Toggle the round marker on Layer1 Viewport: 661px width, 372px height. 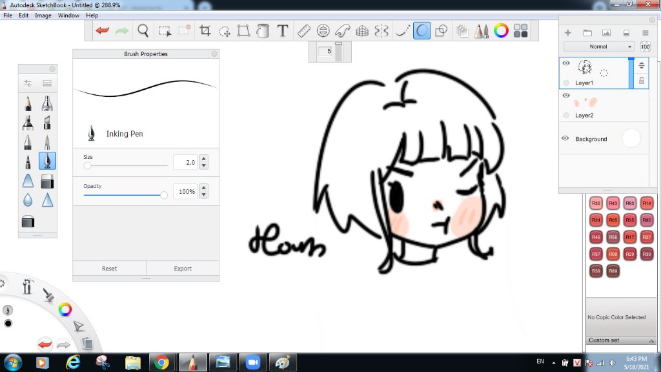566,83
